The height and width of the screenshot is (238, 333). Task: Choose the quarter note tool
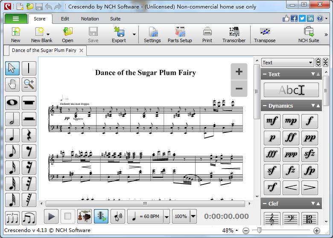(12, 135)
